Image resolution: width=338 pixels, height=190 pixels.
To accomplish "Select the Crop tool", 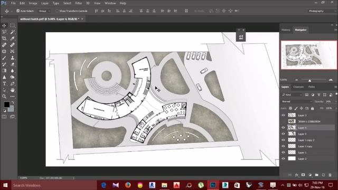I will click(x=4, y=39).
